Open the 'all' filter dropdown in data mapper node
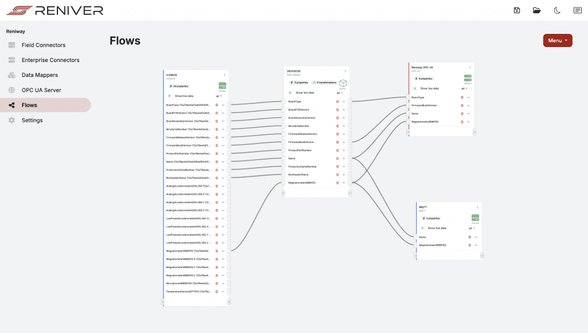Image resolution: width=588 pixels, height=333 pixels. tap(340, 93)
